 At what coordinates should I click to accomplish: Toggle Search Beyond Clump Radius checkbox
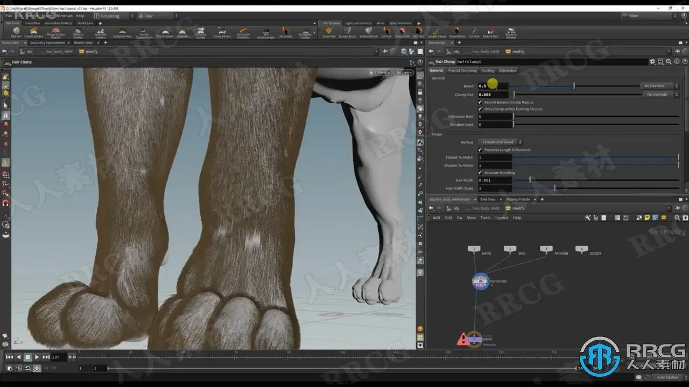480,102
